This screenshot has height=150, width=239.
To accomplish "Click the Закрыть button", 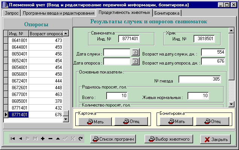I will tap(215, 139).
